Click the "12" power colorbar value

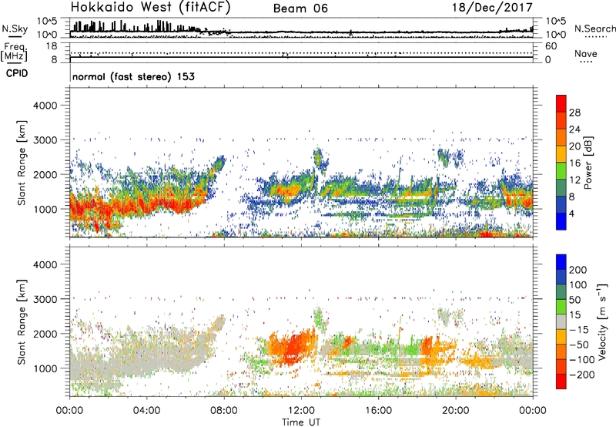point(574,180)
